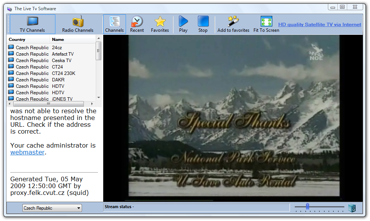Stop the current stream
The image size is (370, 221).
(x=203, y=24)
